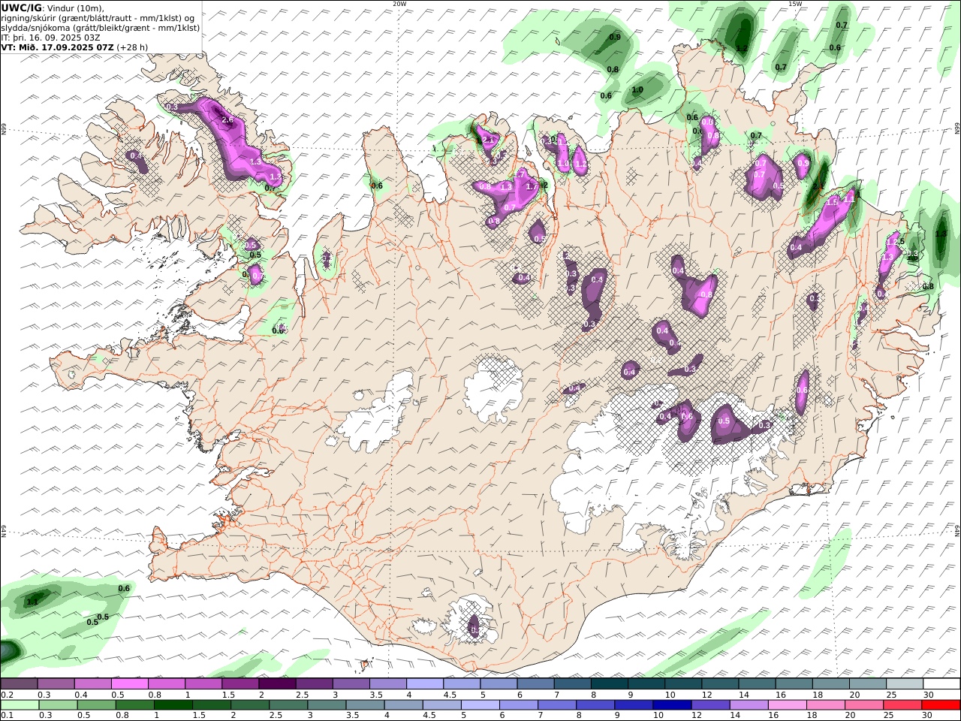Click the light gray 25 swatch in upper legend
961x721 pixels.
pos(905,684)
